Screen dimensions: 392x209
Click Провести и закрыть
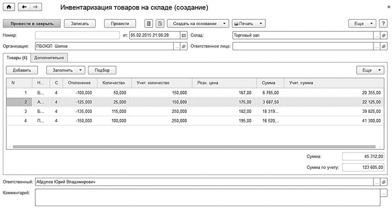(32, 23)
